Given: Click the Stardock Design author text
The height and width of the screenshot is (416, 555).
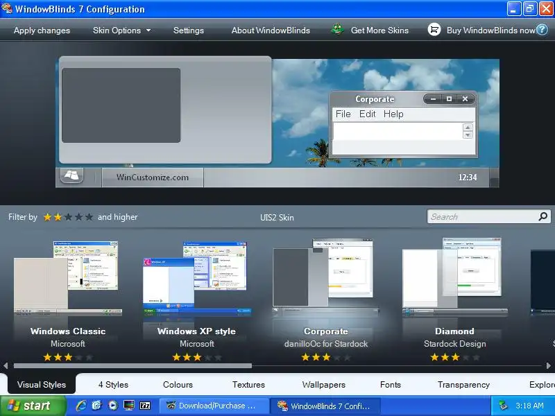Looking at the screenshot, I should pyautogui.click(x=455, y=343).
